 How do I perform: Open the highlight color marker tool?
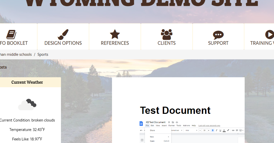coord(228,130)
